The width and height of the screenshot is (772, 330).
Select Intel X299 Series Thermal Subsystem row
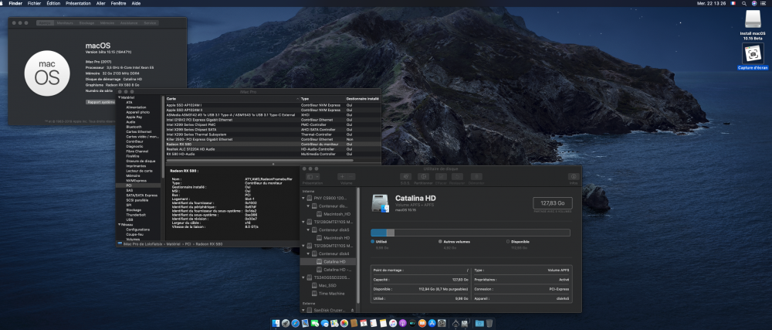pyautogui.click(x=273, y=134)
